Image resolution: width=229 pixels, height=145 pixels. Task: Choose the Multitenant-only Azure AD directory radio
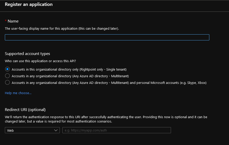pos(7,76)
